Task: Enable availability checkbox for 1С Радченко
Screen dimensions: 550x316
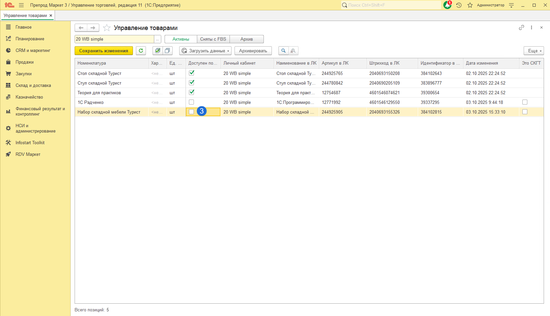Action: [x=192, y=102]
